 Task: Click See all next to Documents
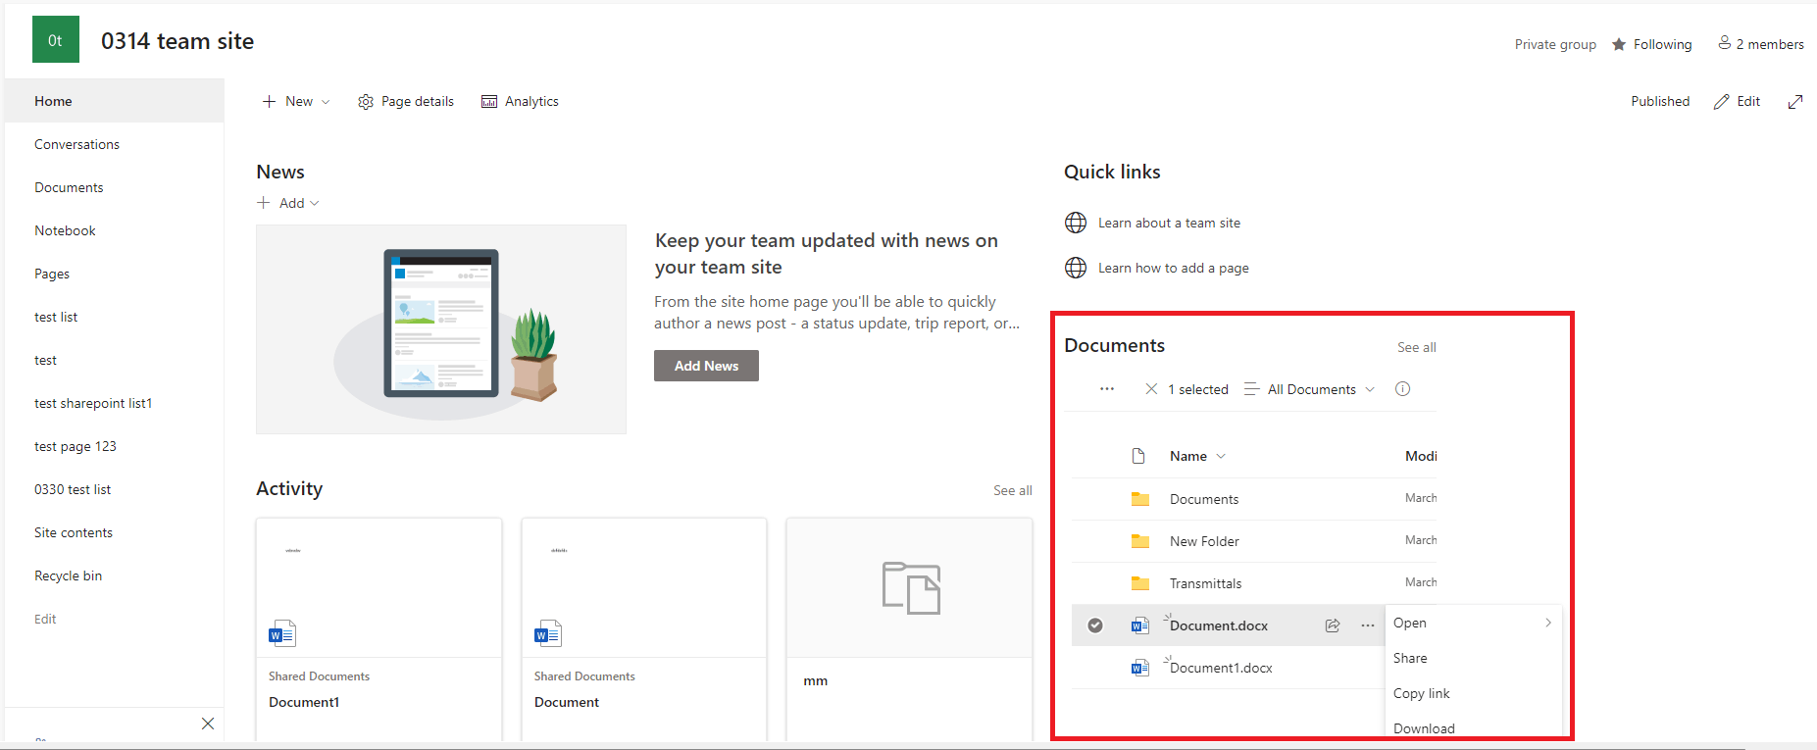[1417, 347]
